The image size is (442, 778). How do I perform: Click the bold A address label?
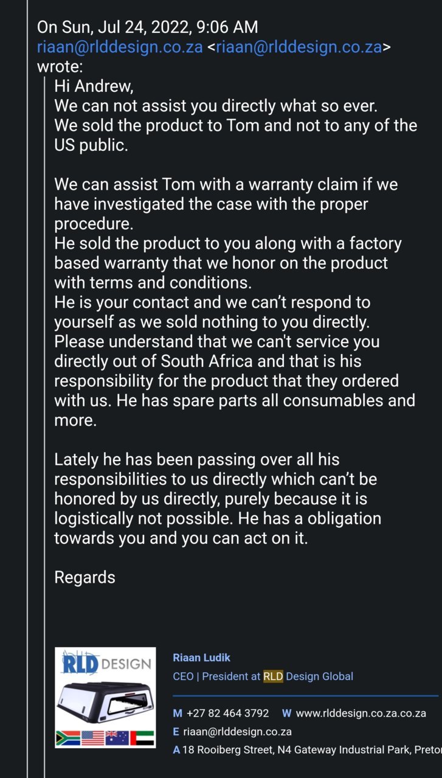tap(176, 750)
